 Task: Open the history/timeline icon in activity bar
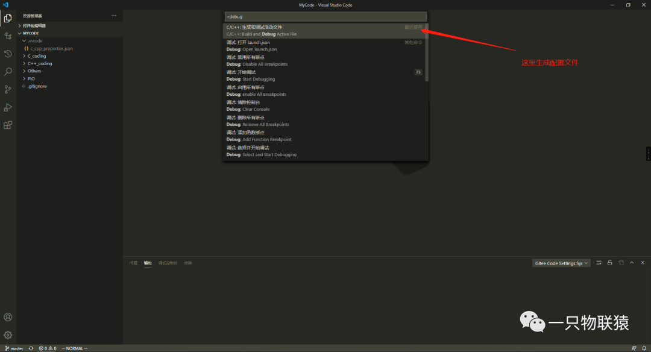point(8,54)
